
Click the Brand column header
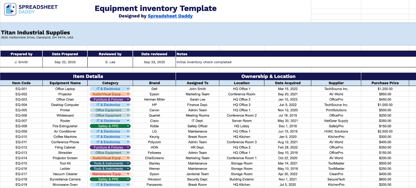pyautogui.click(x=154, y=83)
